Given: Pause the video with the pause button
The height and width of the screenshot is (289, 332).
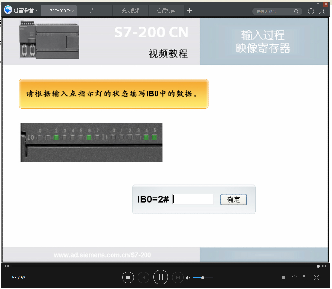Looking at the screenshot, I should point(161,277).
